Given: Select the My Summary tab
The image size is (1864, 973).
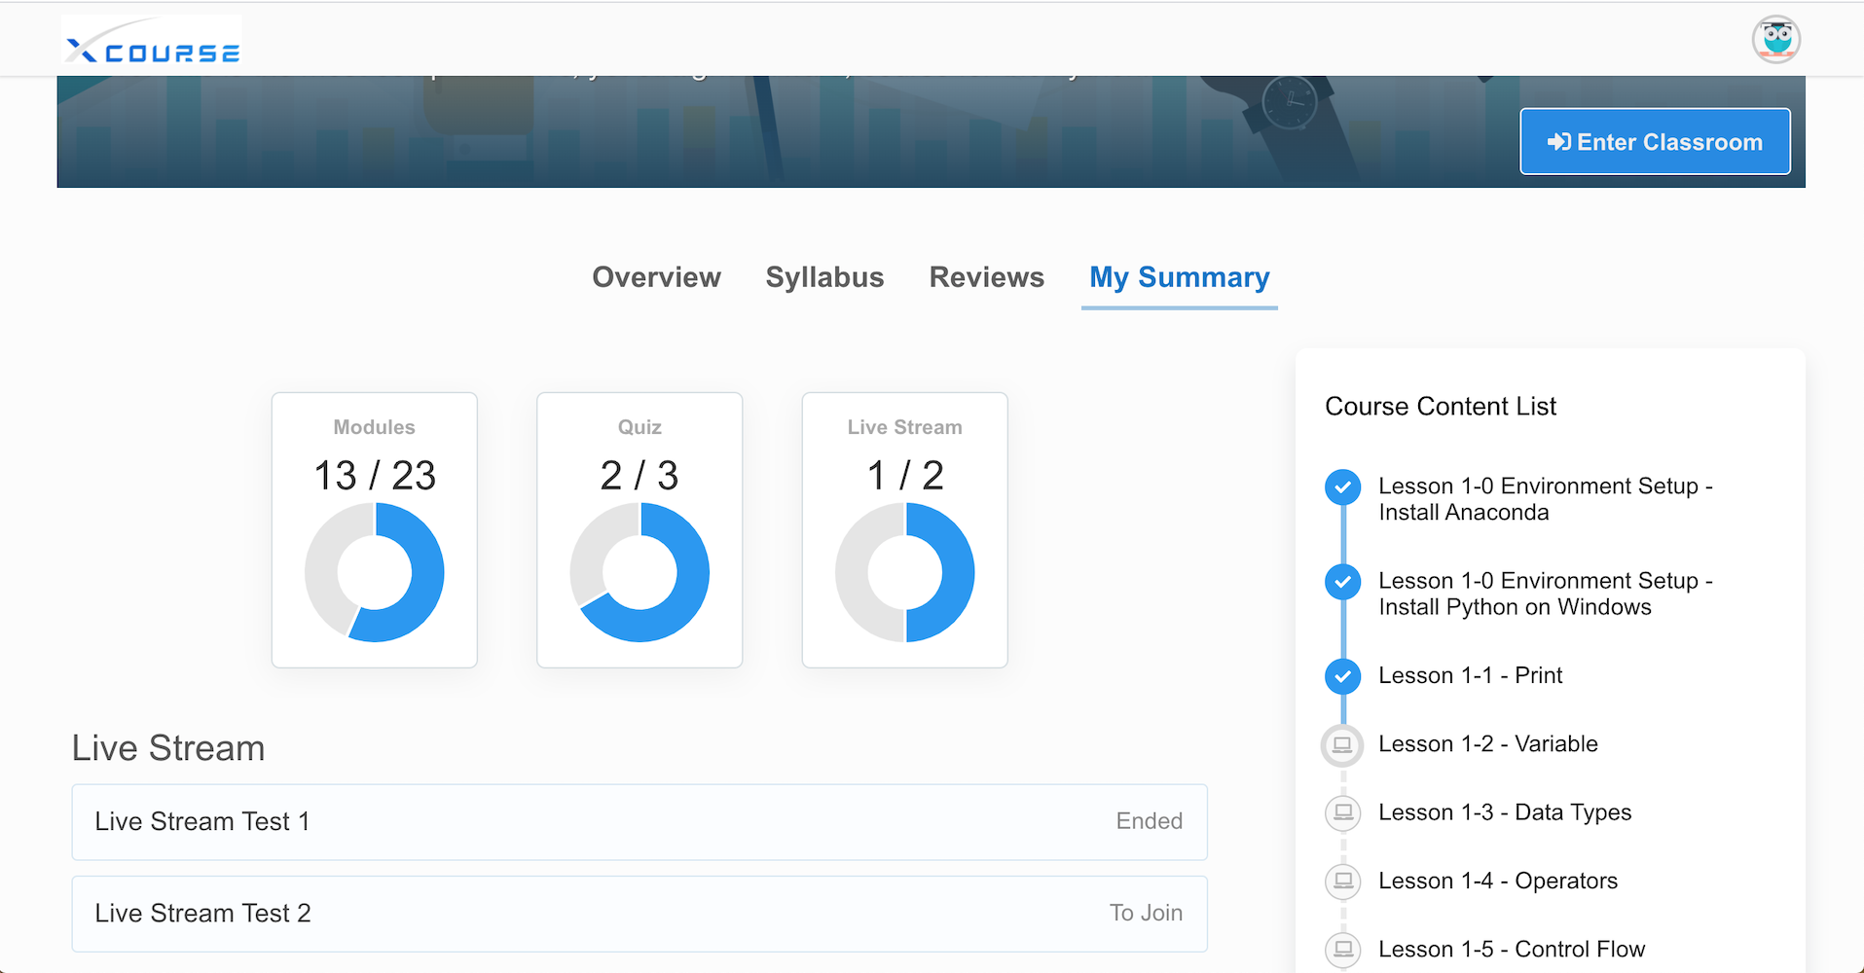Looking at the screenshot, I should tap(1180, 277).
